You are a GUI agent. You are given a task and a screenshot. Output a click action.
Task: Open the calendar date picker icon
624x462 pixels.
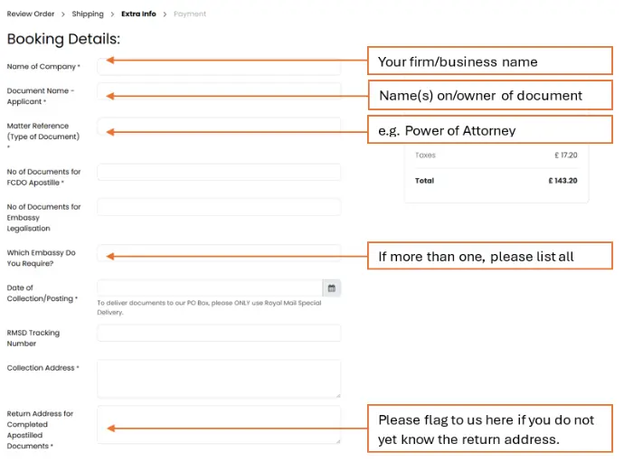(332, 288)
